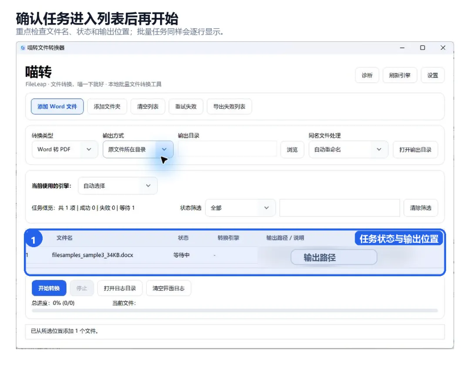470x365 pixels.
Task: Open the 同名文件处理 自动重命名 dropdown
Action: [349, 150]
